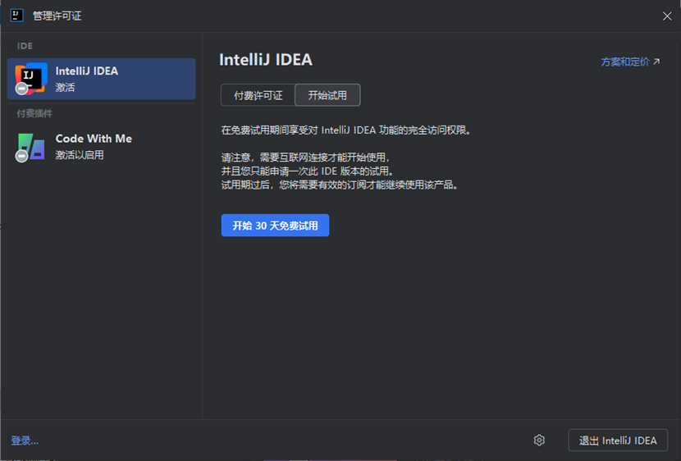Select IntelliJ IDEA product in the sidebar
This screenshot has width=681, height=461.
click(x=101, y=79)
